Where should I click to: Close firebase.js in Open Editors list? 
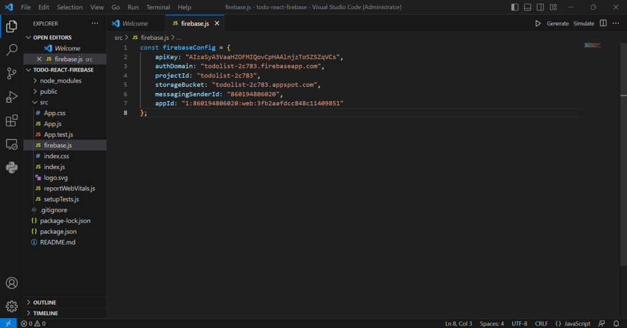(39, 59)
